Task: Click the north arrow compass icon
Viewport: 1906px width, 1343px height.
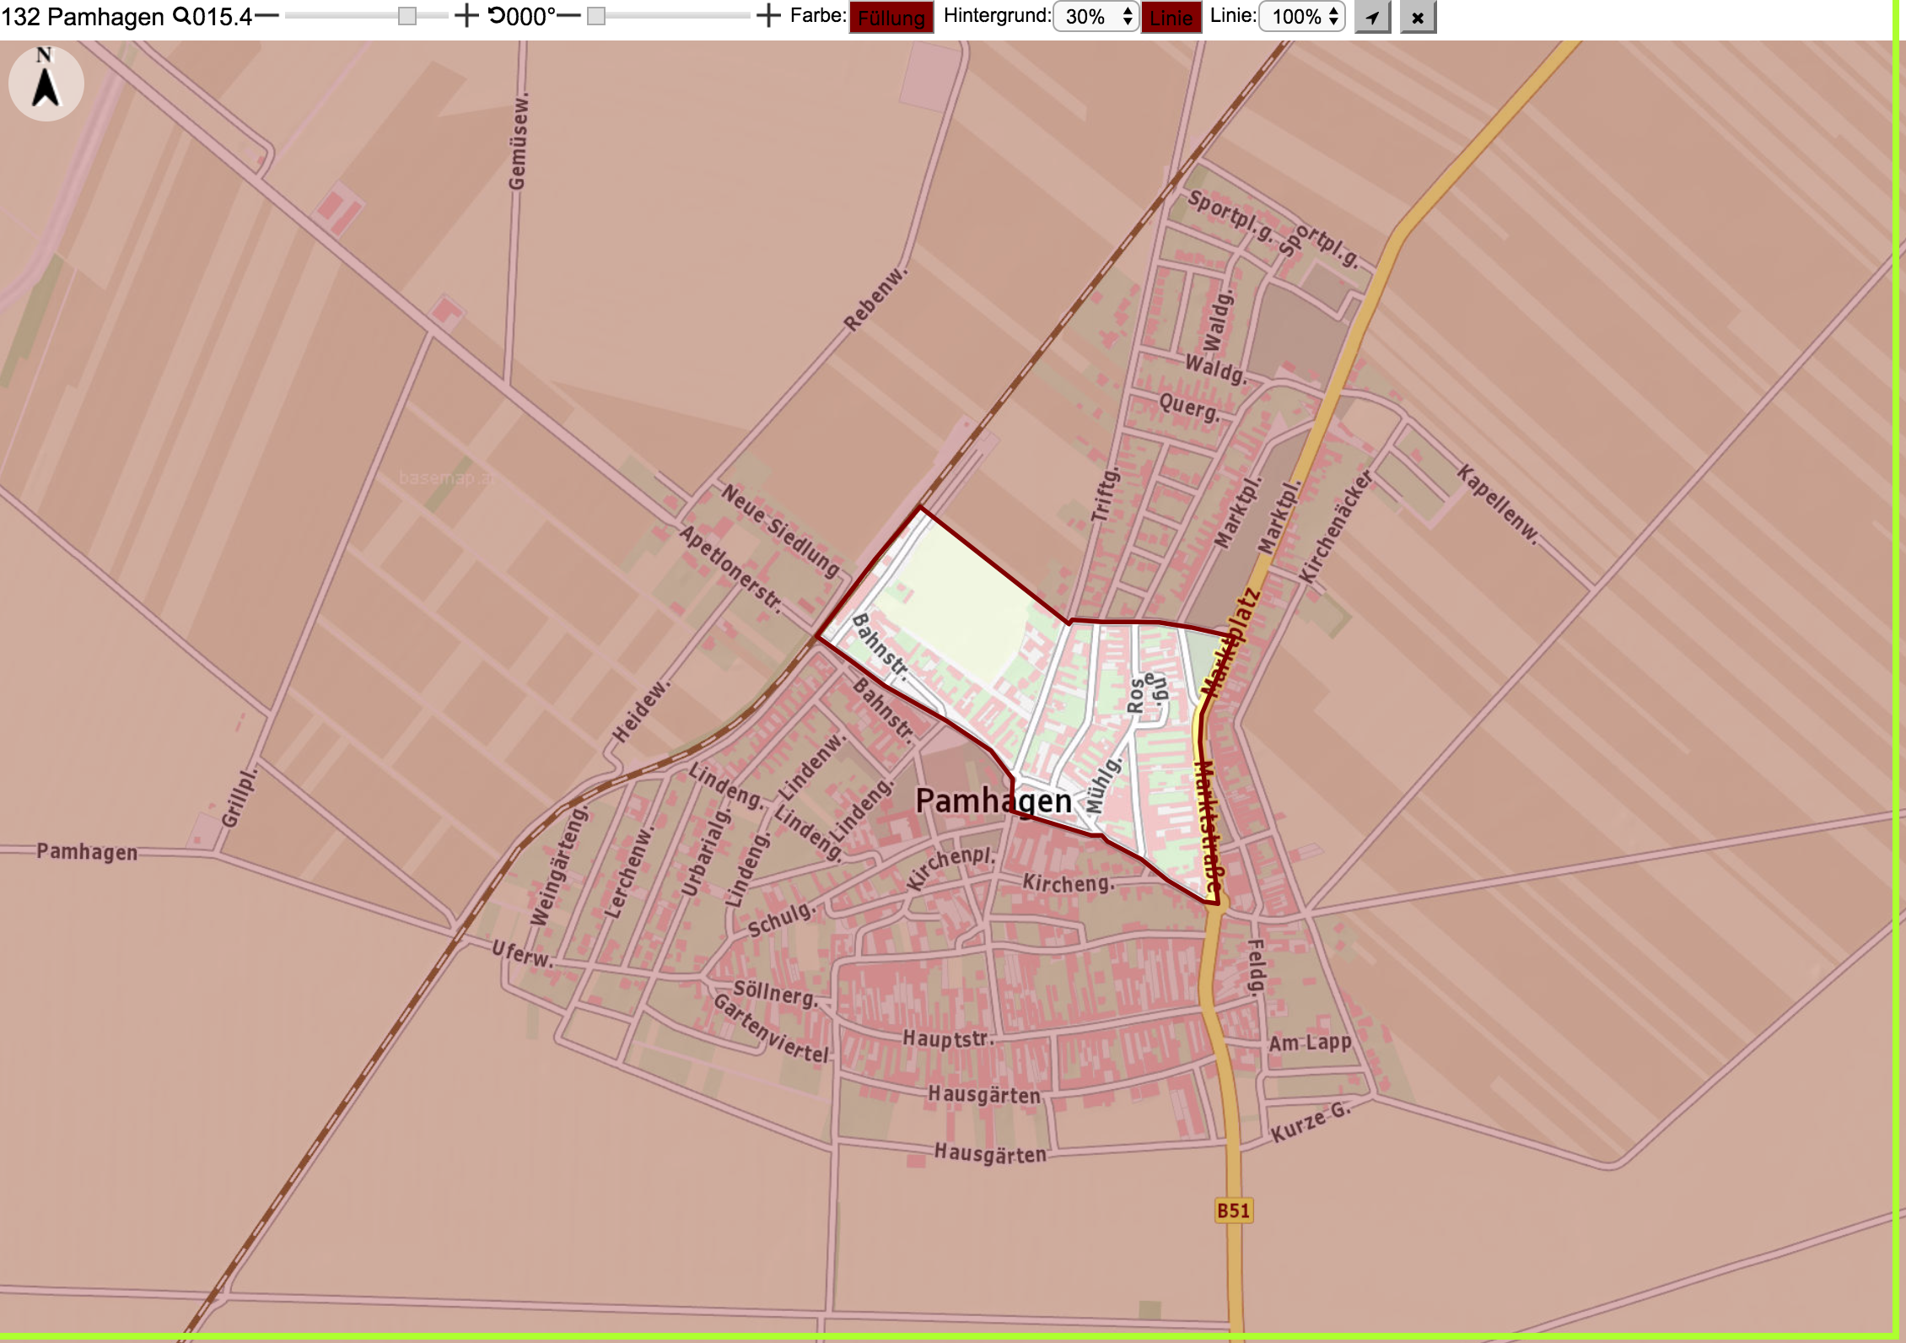Action: pos(46,83)
